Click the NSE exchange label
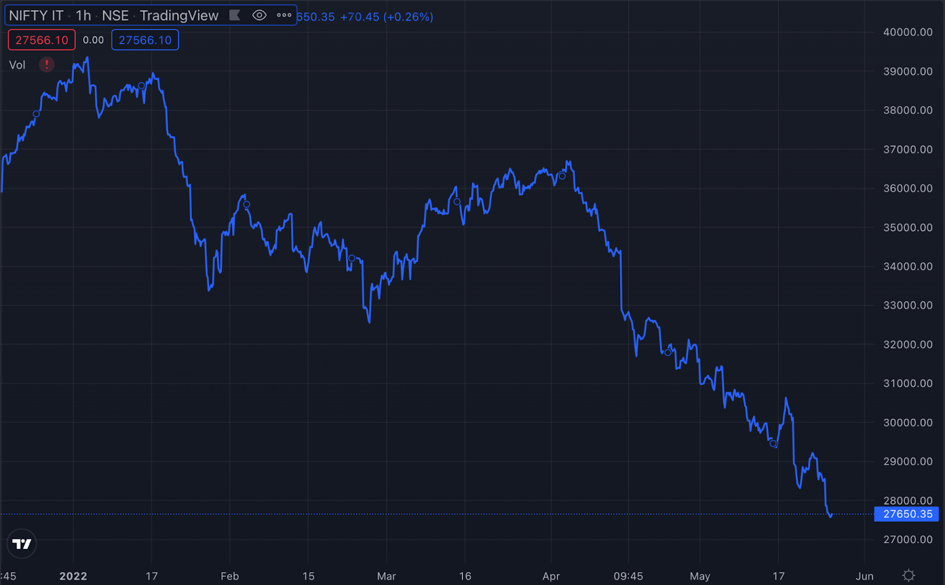945x585 pixels. tap(115, 15)
